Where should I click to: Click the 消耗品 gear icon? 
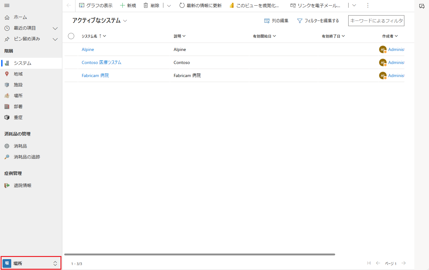click(x=7, y=146)
